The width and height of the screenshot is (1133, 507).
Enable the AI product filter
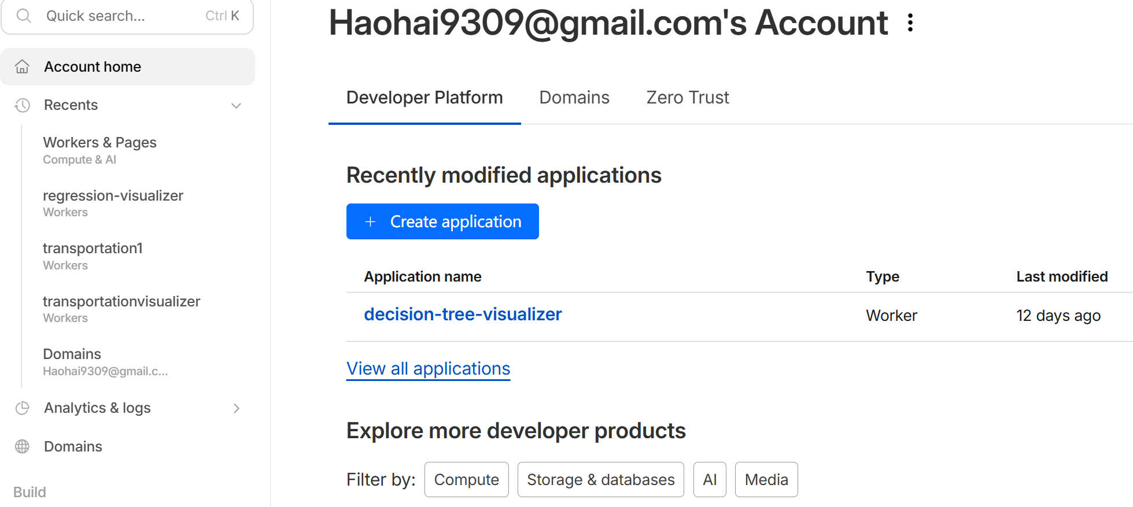click(x=710, y=480)
